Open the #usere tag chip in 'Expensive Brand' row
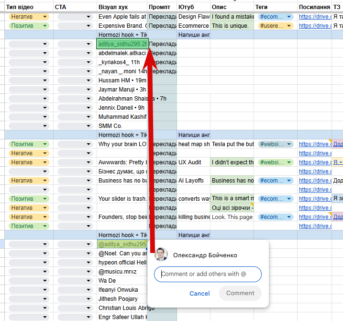Viewport: 343px width, 321px height. pos(276,26)
